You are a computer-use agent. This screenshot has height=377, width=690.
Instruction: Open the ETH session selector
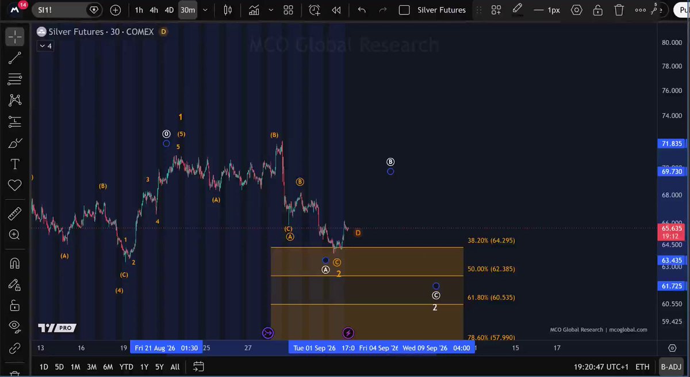point(642,367)
